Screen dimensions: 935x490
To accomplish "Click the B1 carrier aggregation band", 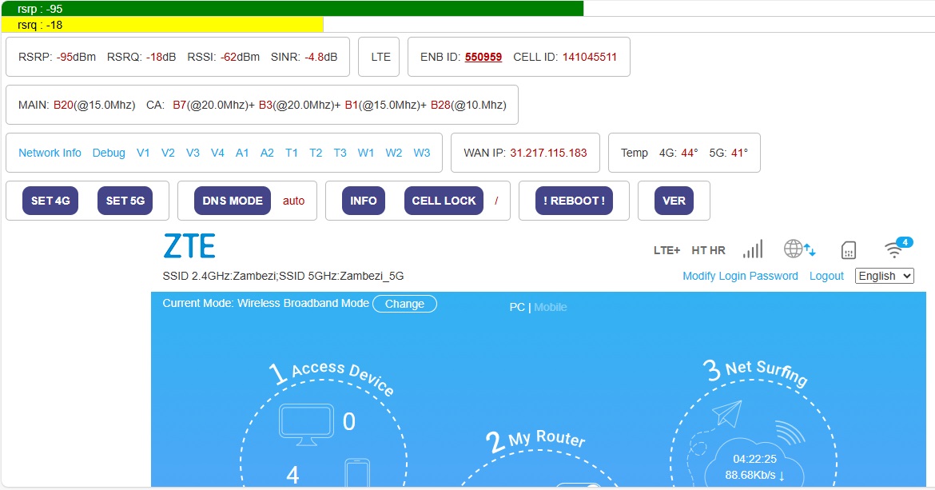I will click(351, 105).
